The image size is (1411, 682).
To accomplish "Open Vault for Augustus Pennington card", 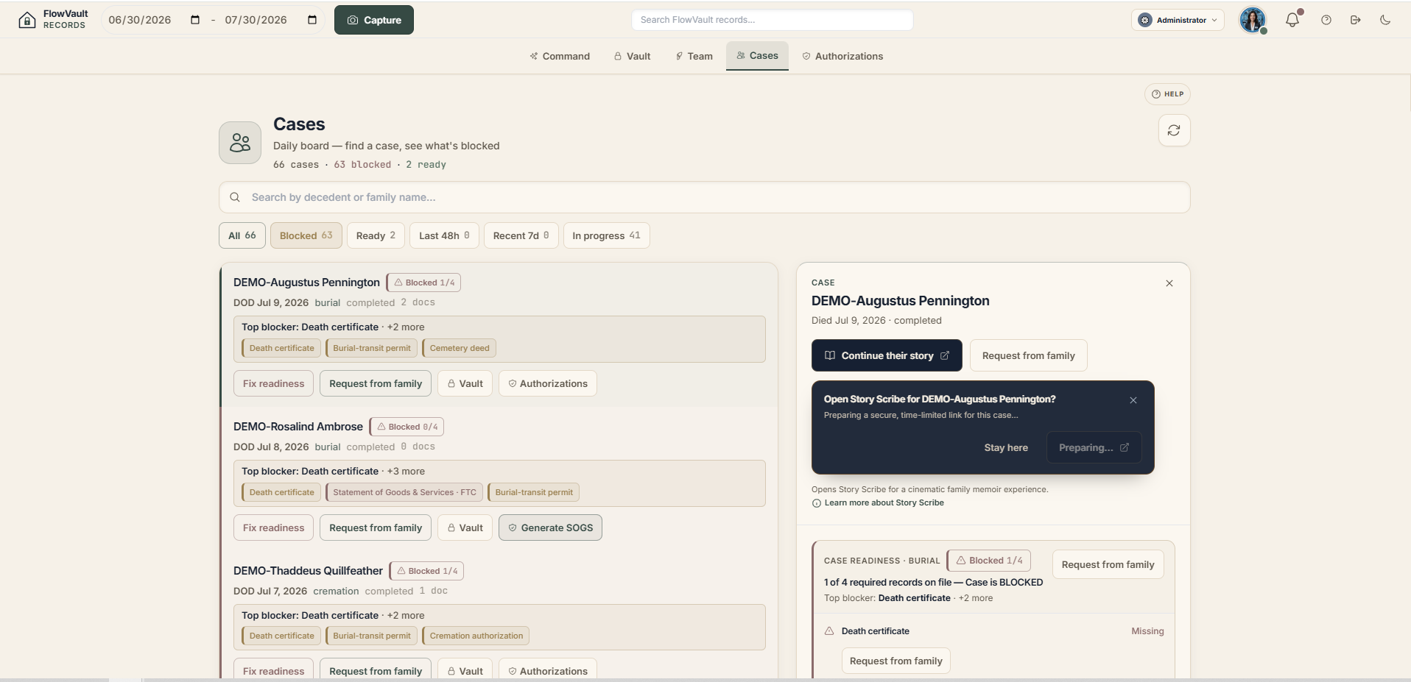I will click(x=465, y=383).
